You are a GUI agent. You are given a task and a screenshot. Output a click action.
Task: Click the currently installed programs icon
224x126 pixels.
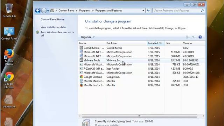pos(86,122)
